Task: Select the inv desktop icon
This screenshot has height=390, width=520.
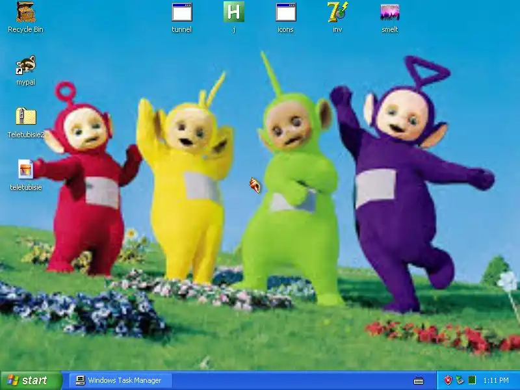Action: 337,12
